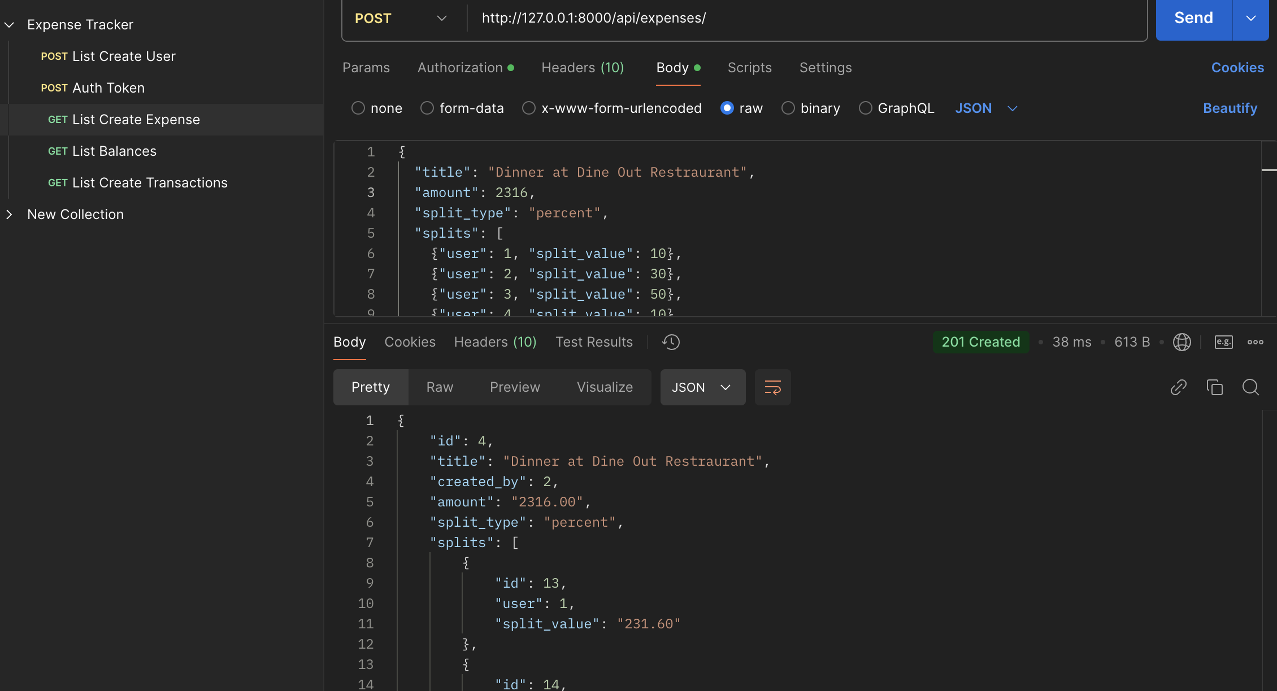1277x691 pixels.
Task: Click the response history clock icon
Action: coord(671,342)
